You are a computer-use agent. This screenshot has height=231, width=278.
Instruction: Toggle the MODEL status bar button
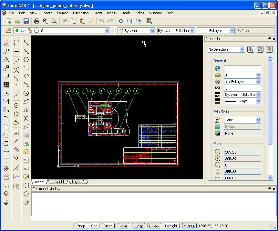click(189, 226)
